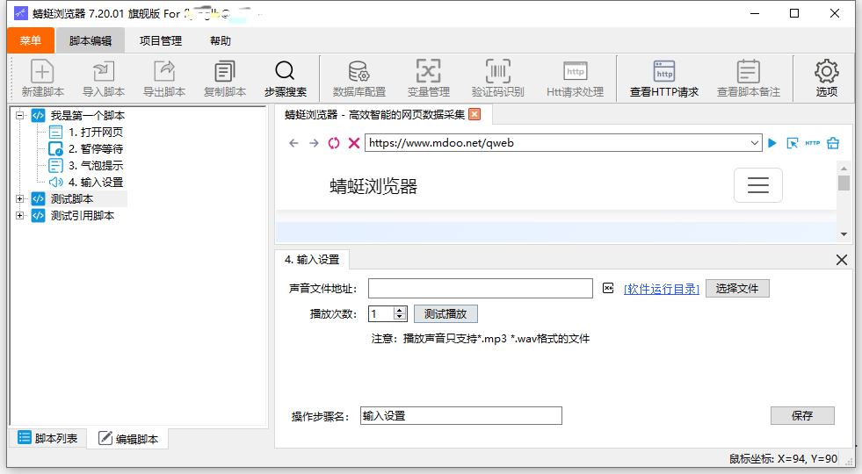Expand the 测试引用脚本 tree node
This screenshot has height=474, width=862.
pos(20,216)
